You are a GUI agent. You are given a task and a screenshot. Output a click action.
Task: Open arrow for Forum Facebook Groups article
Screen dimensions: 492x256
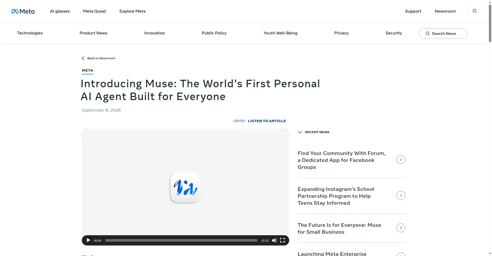click(401, 160)
